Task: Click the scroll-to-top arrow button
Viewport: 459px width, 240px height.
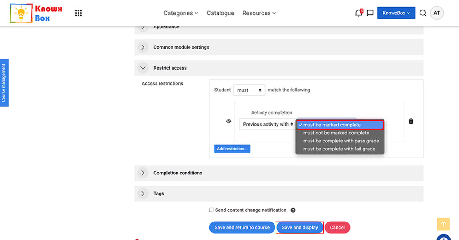Action: [x=443, y=224]
